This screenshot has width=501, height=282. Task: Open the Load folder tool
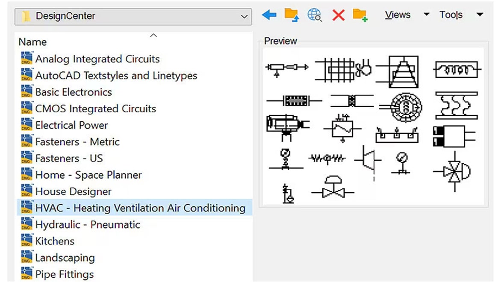tap(292, 15)
